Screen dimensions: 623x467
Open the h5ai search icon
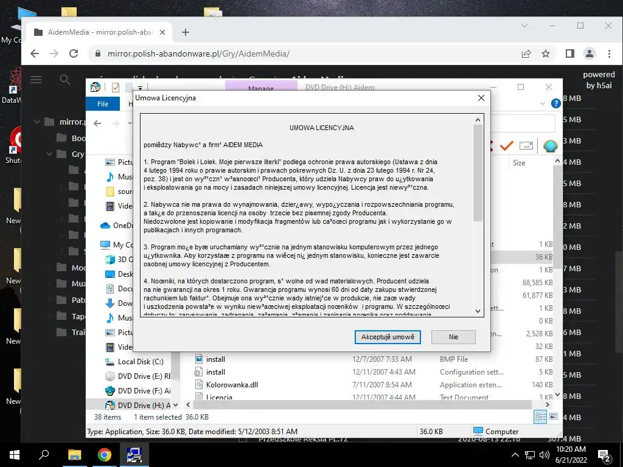coord(64,80)
